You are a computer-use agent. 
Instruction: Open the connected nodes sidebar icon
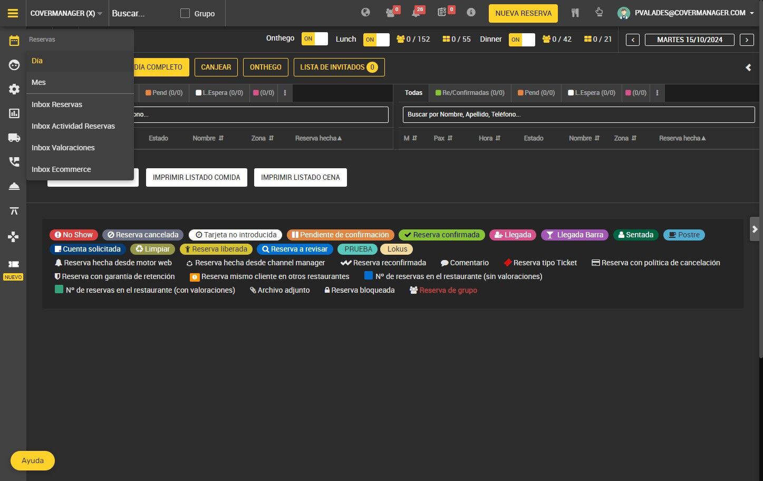[x=14, y=236]
